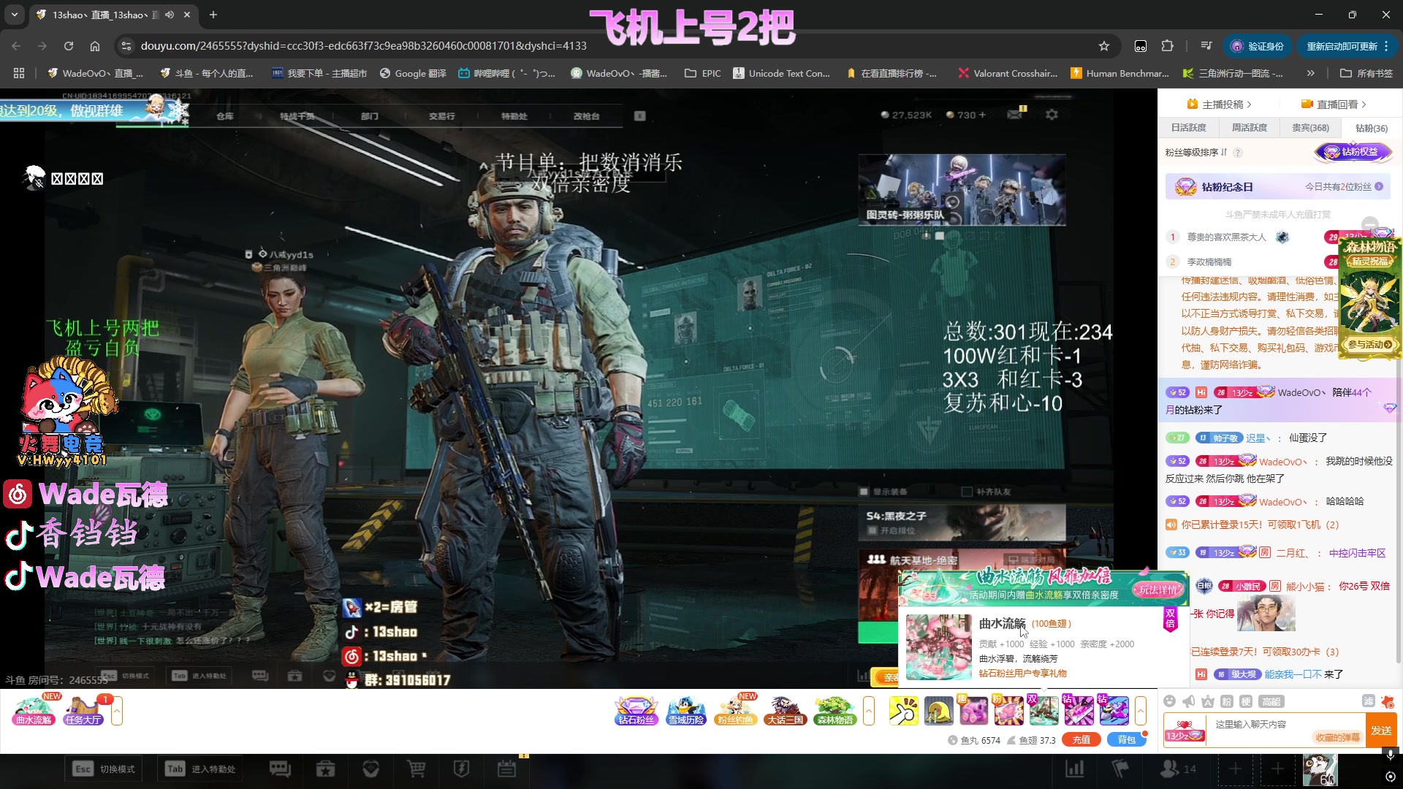Send the yellow pointing-hand gift
The width and height of the screenshot is (1403, 789).
coord(903,710)
